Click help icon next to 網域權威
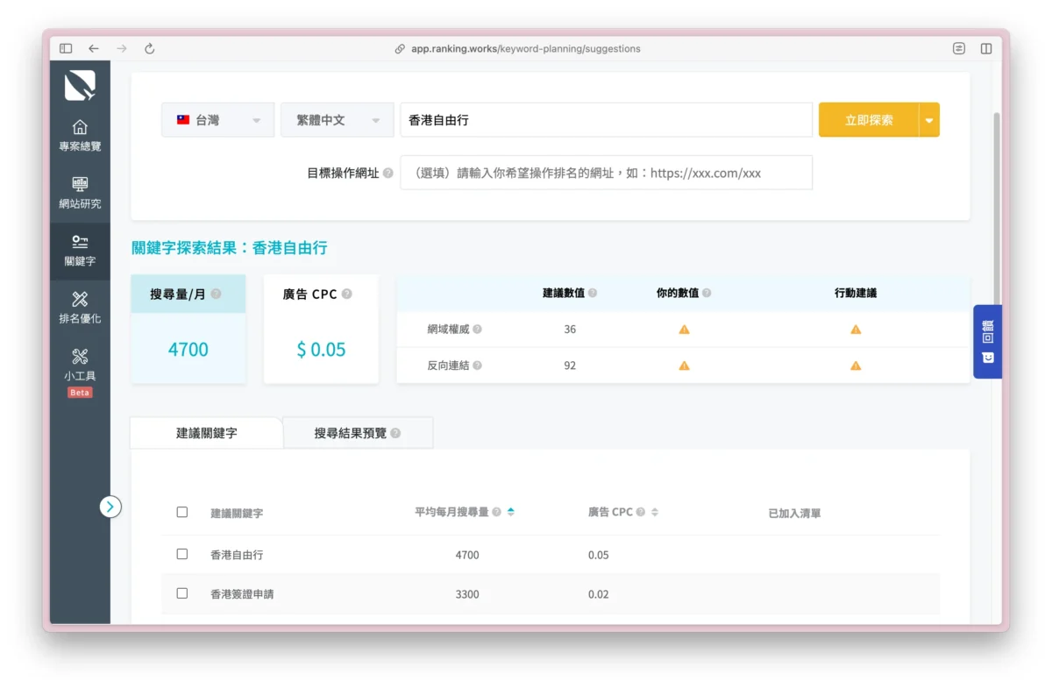The image size is (1052, 688). [477, 330]
